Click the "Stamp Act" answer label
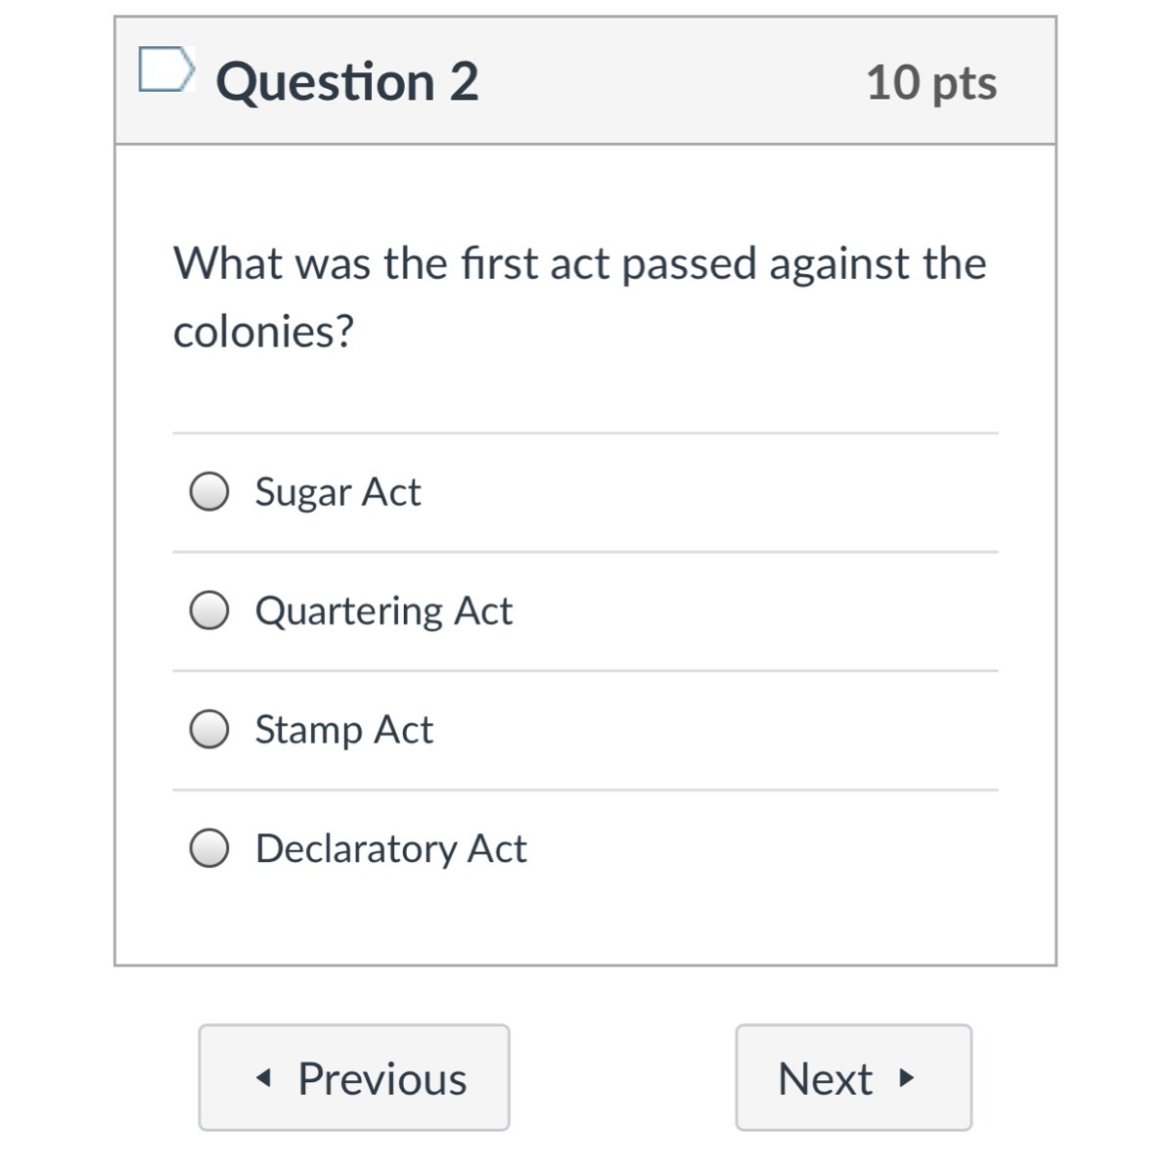Viewport: 1172px width, 1174px height. (x=343, y=730)
